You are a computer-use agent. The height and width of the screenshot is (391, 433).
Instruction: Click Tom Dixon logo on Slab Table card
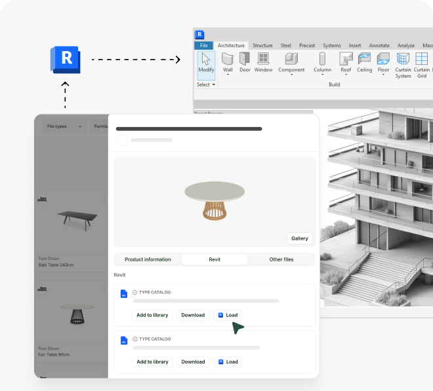click(42, 199)
